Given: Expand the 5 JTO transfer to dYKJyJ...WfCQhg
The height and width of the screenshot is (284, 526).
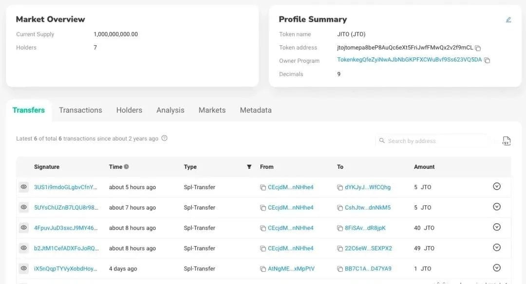Looking at the screenshot, I should [x=497, y=186].
